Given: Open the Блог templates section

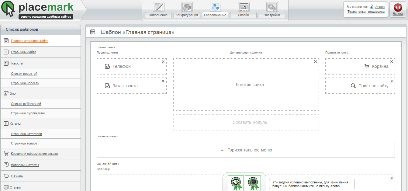Looking at the screenshot, I should click(x=13, y=94).
